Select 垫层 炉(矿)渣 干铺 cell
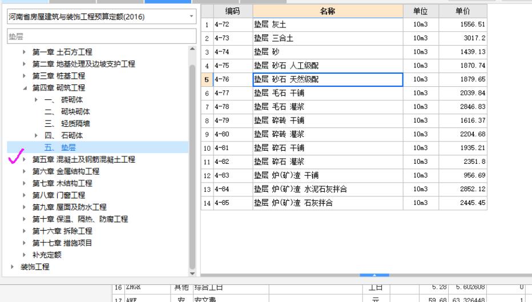This screenshot has height=302, width=532. point(328,175)
